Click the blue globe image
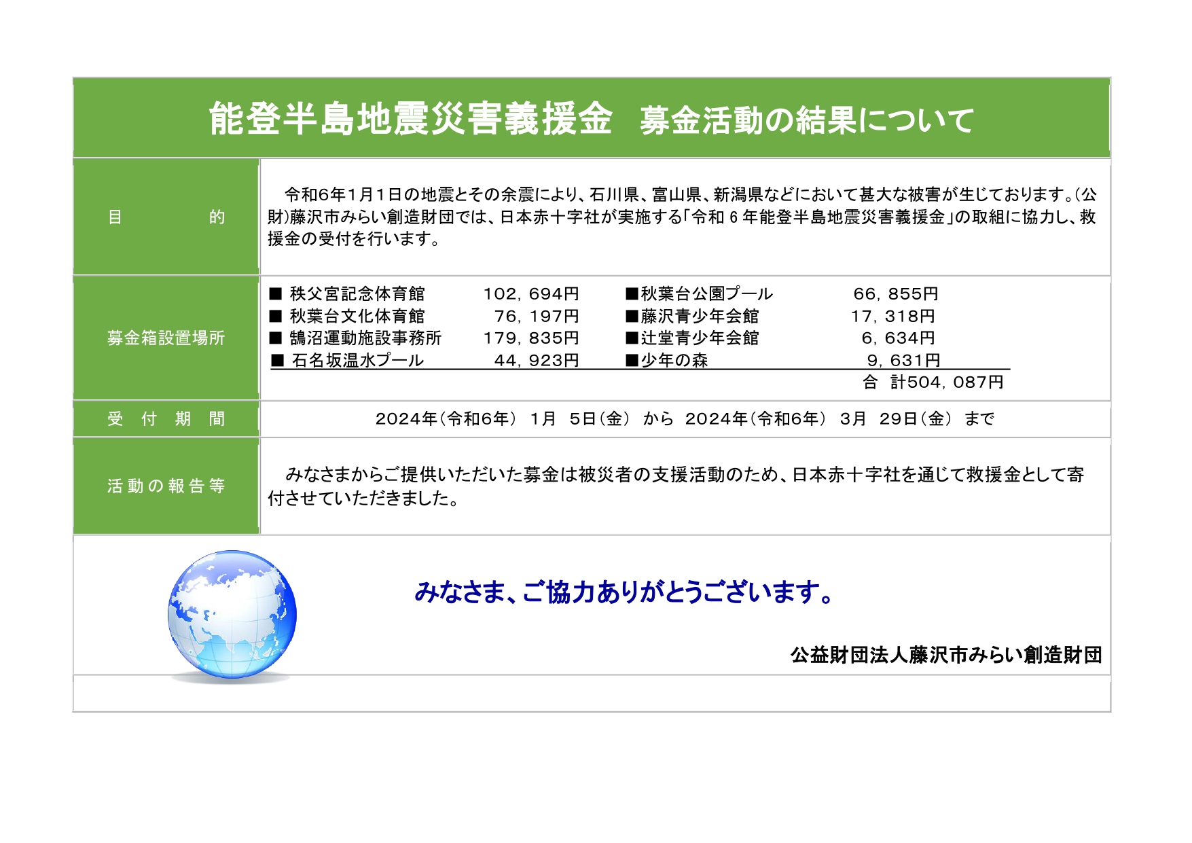1192x843 pixels. [x=232, y=615]
